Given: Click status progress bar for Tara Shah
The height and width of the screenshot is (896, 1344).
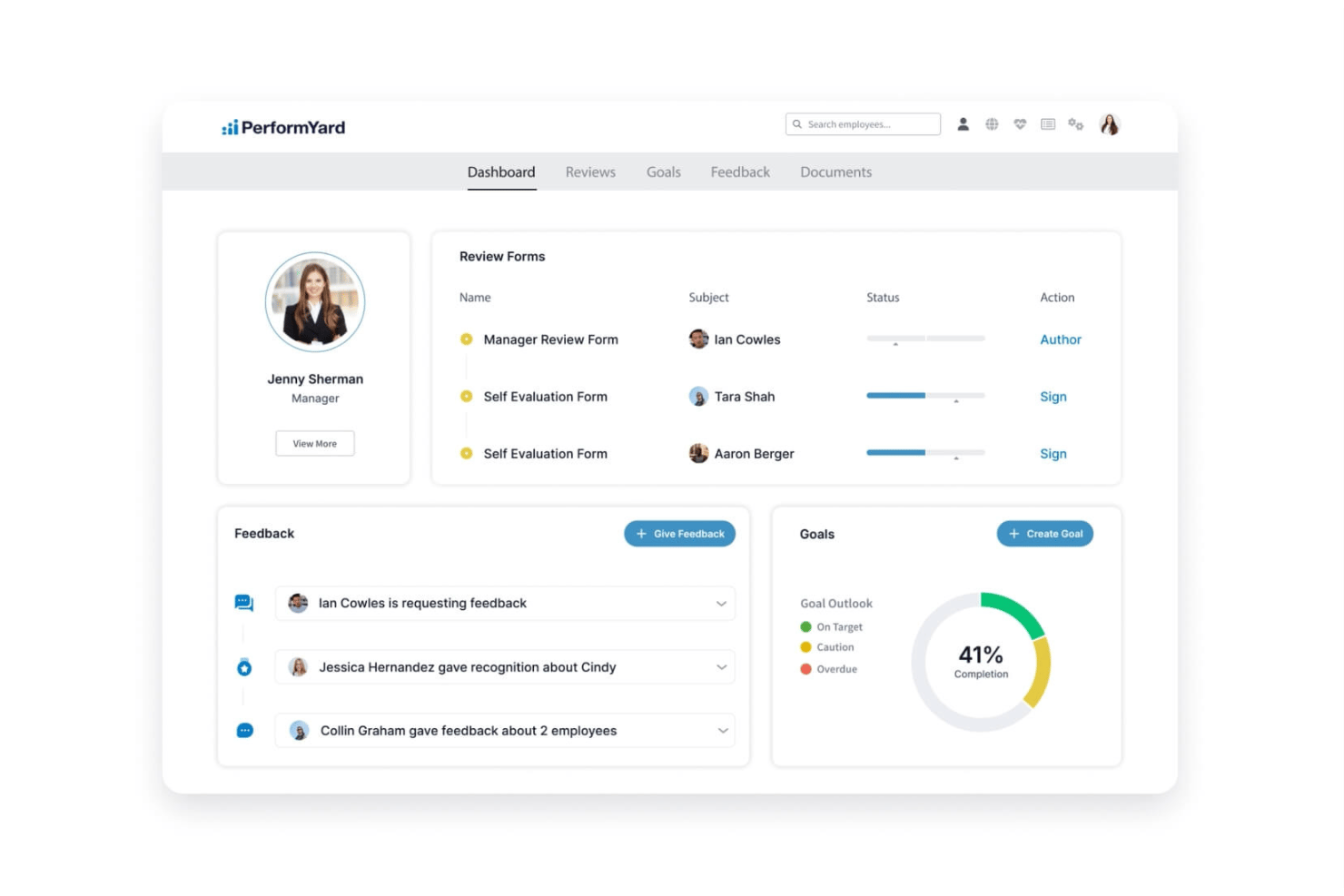Looking at the screenshot, I should tap(925, 396).
